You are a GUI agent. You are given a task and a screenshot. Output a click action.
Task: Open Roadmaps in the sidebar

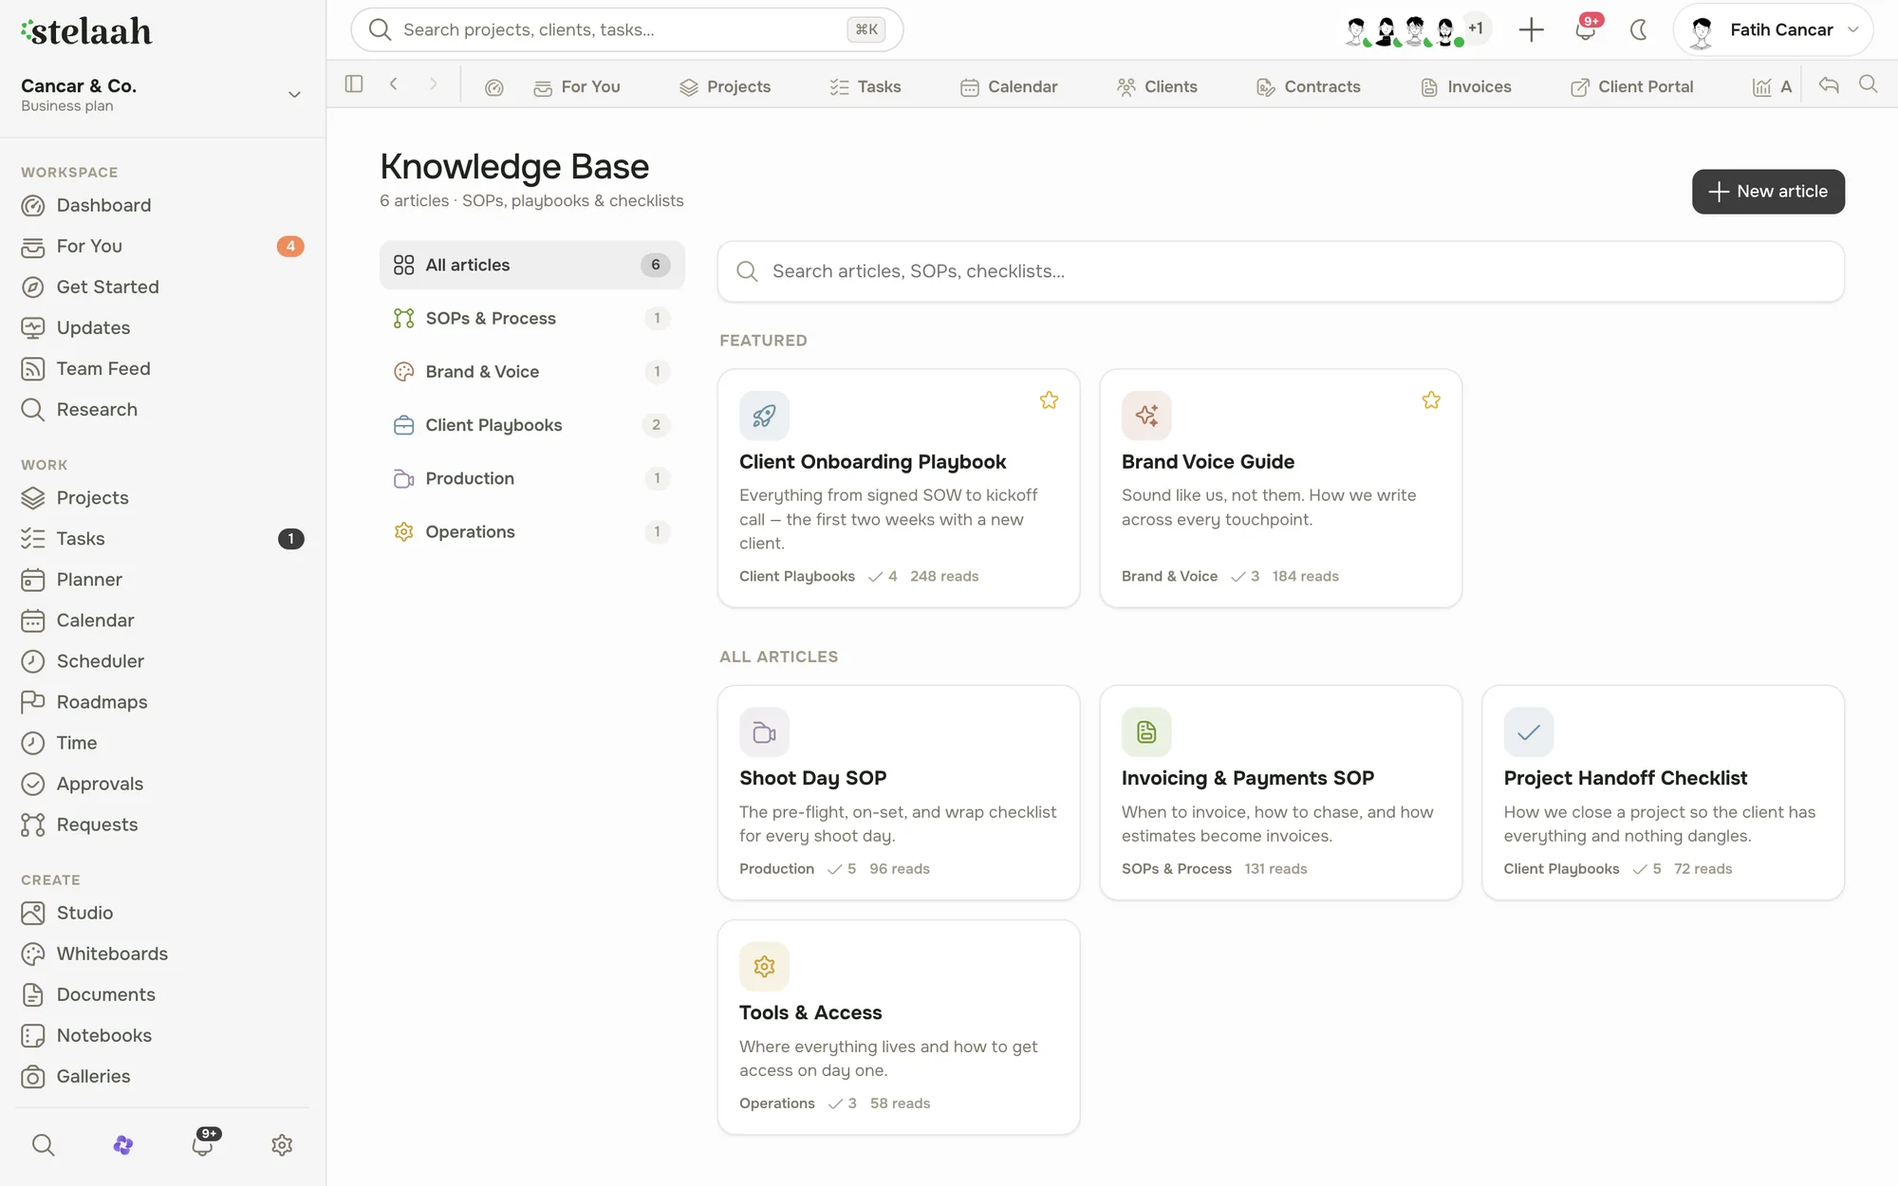click(161, 702)
